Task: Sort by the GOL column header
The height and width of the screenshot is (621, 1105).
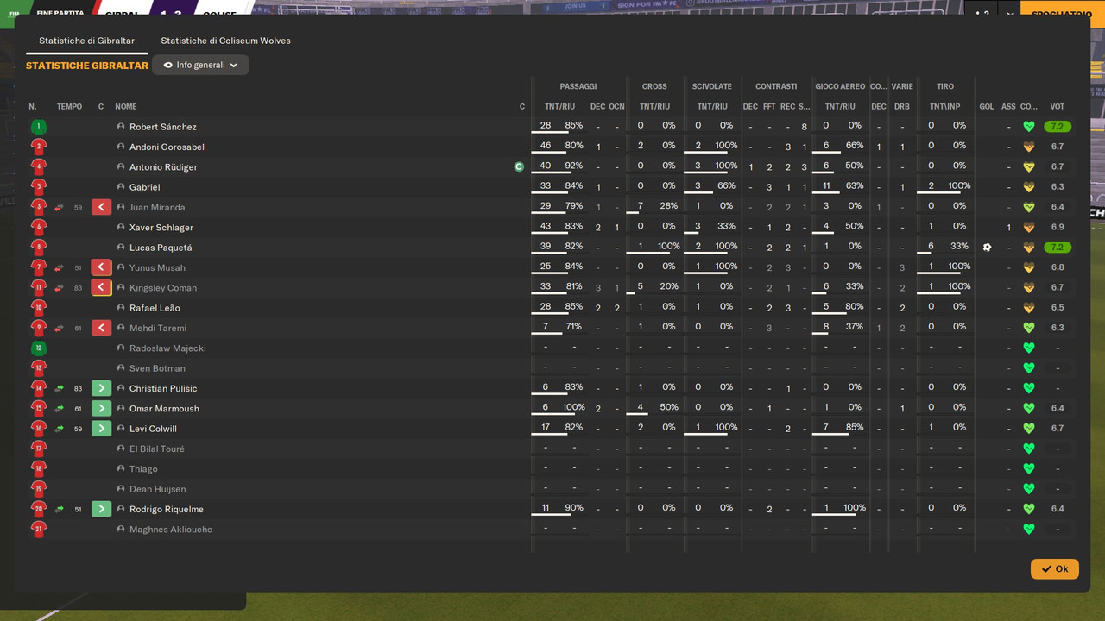Action: click(x=987, y=107)
